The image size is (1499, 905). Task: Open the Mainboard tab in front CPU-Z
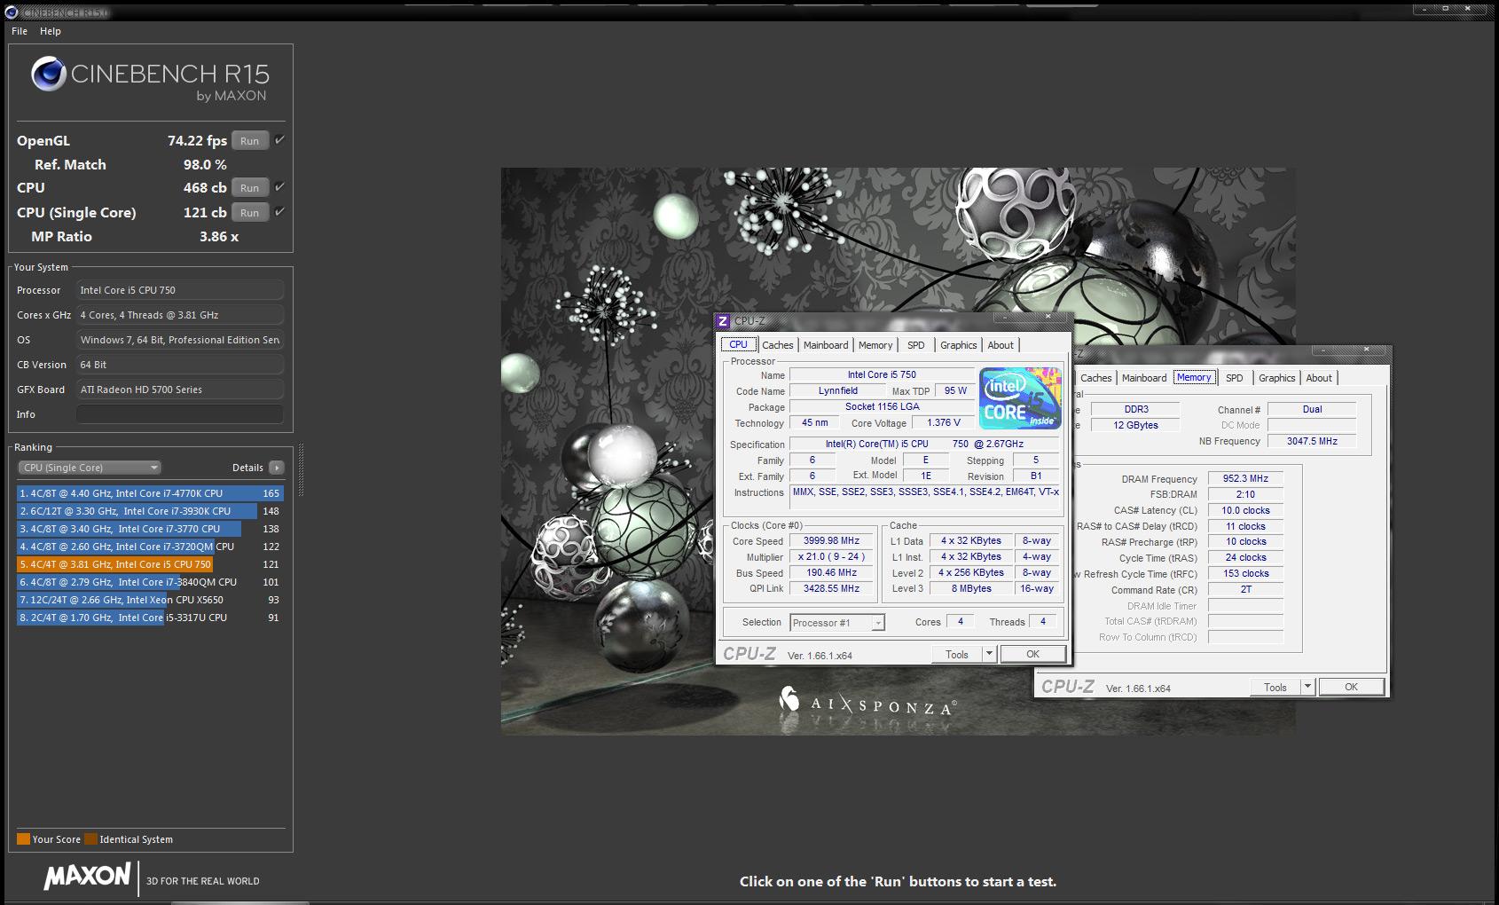(826, 345)
